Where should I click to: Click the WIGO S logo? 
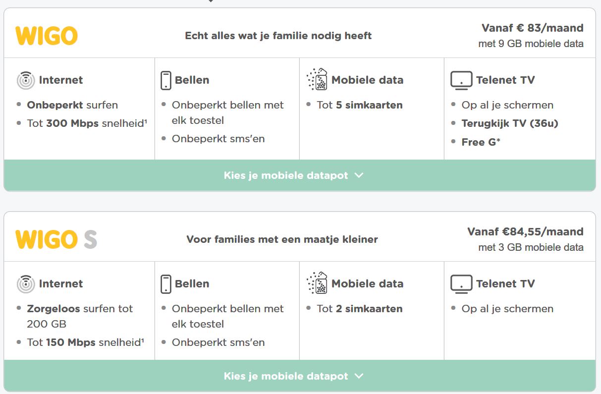tap(56, 239)
